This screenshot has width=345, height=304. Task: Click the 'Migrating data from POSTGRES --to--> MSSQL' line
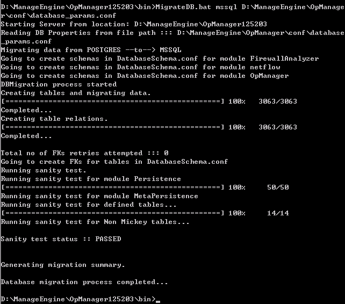pos(91,50)
